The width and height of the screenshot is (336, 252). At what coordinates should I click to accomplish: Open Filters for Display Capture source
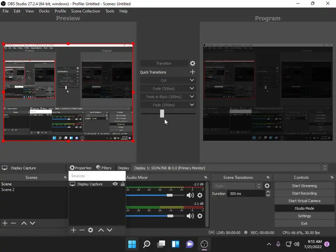104,168
